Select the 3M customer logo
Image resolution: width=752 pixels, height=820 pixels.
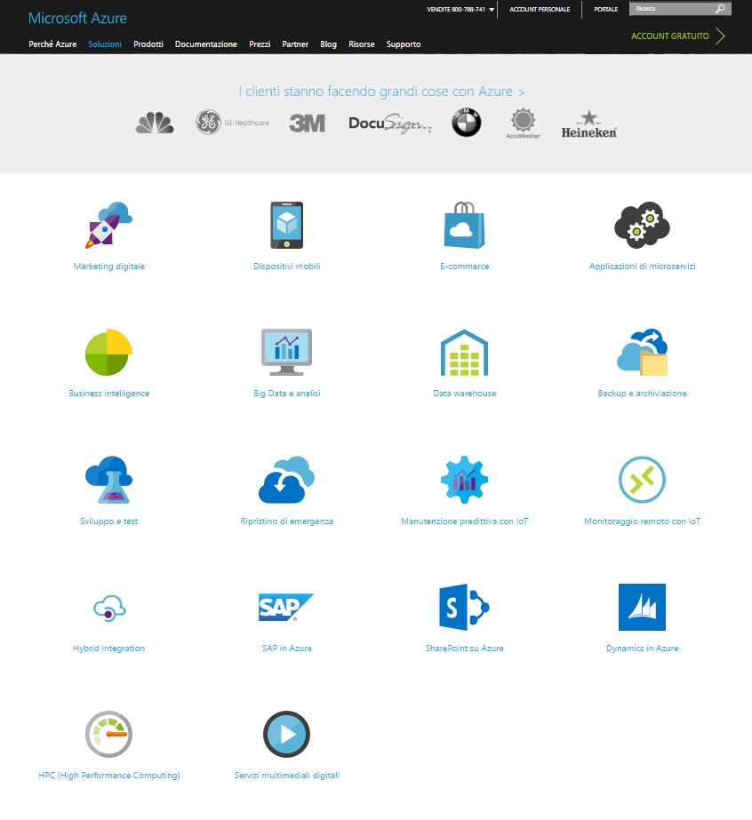coord(308,123)
